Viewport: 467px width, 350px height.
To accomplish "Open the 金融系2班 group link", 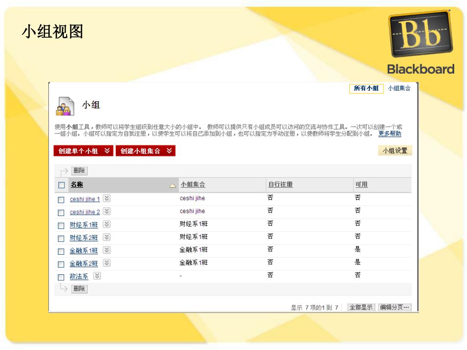I will (x=84, y=264).
